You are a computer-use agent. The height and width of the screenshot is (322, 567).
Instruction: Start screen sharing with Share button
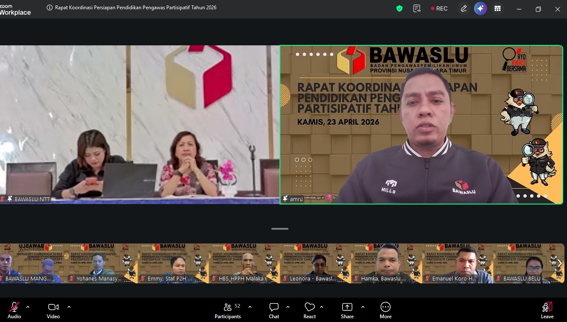click(347, 310)
